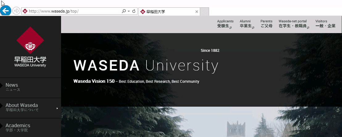Image resolution: width=342 pixels, height=137 pixels.
Task: Select the 早稲田大学 browser tab
Action: (x=169, y=12)
